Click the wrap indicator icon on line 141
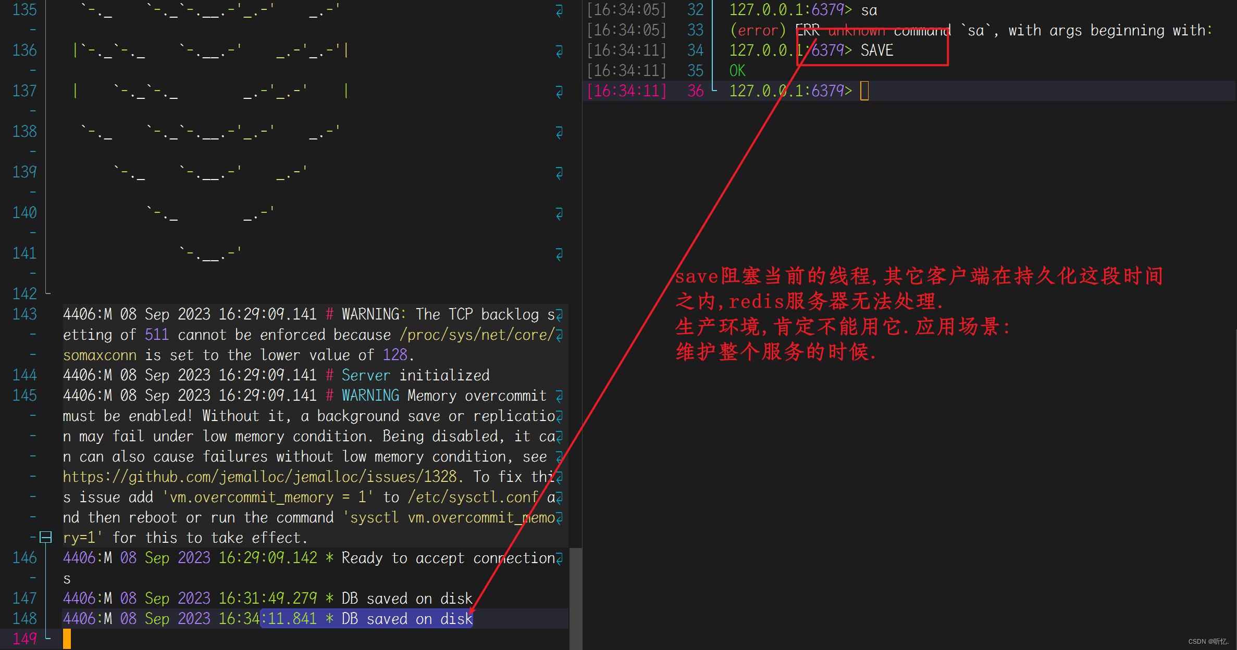 [559, 254]
